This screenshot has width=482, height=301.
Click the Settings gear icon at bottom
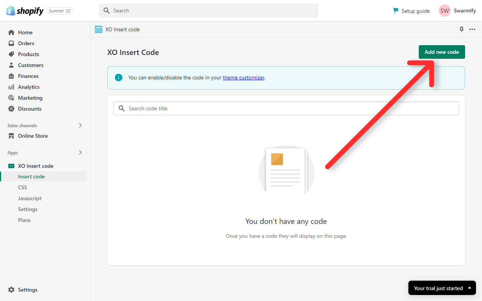[11, 290]
